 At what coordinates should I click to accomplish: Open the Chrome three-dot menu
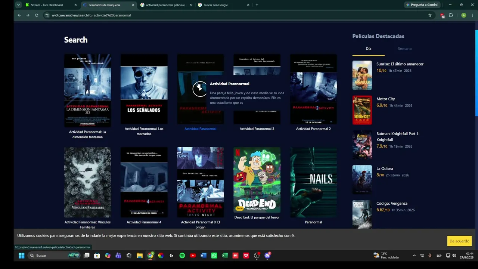tap(472, 15)
